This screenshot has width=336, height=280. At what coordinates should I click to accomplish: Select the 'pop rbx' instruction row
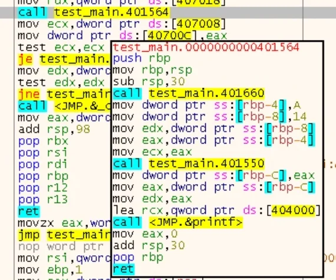pos(43,141)
